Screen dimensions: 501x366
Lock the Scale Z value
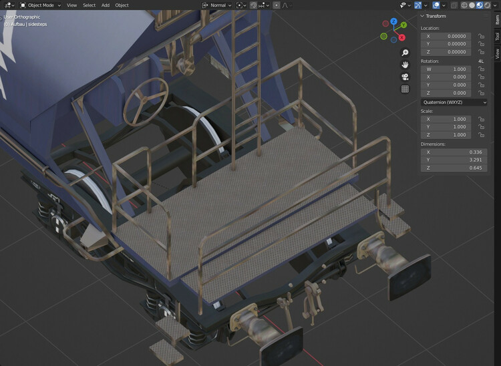tap(481, 135)
